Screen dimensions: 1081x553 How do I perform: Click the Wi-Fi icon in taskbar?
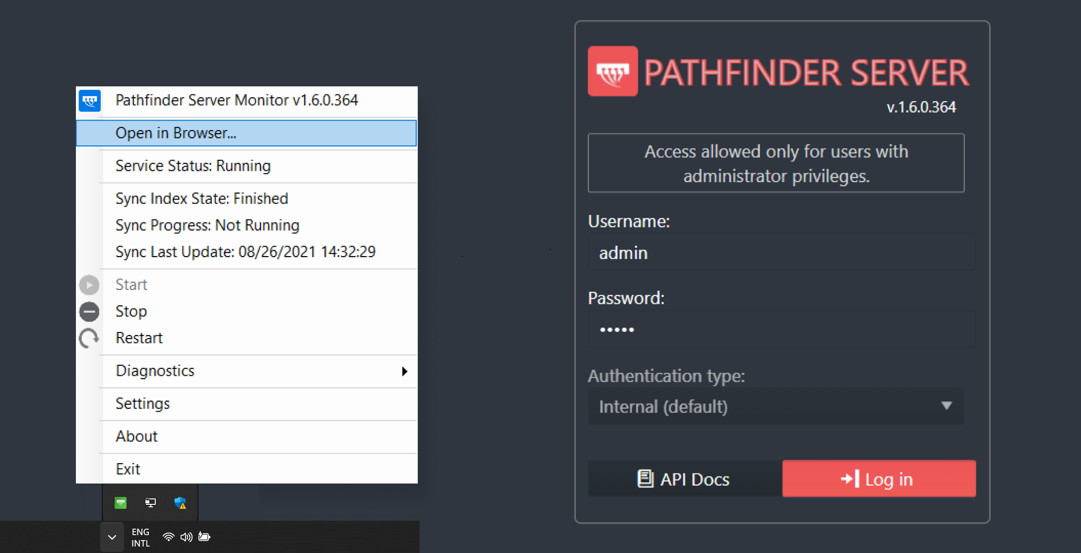(169, 537)
